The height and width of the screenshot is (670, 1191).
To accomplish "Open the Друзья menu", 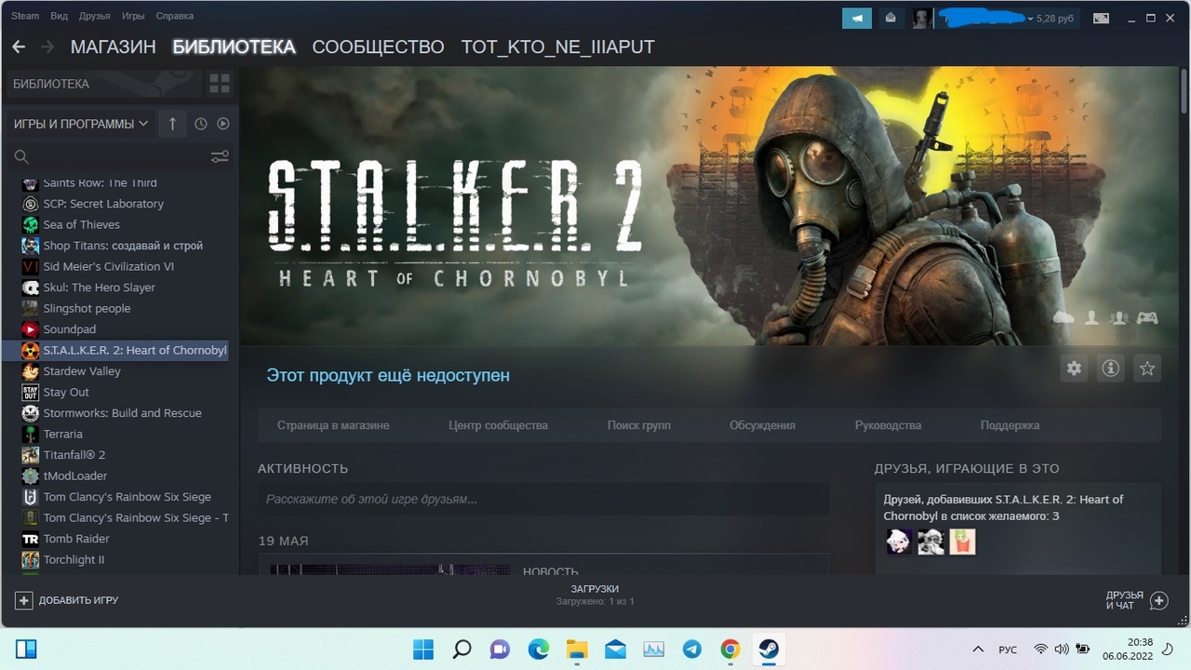I will 95,16.
